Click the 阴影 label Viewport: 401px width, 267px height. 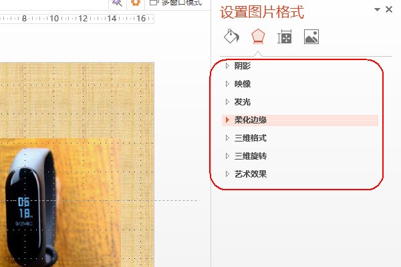[243, 66]
